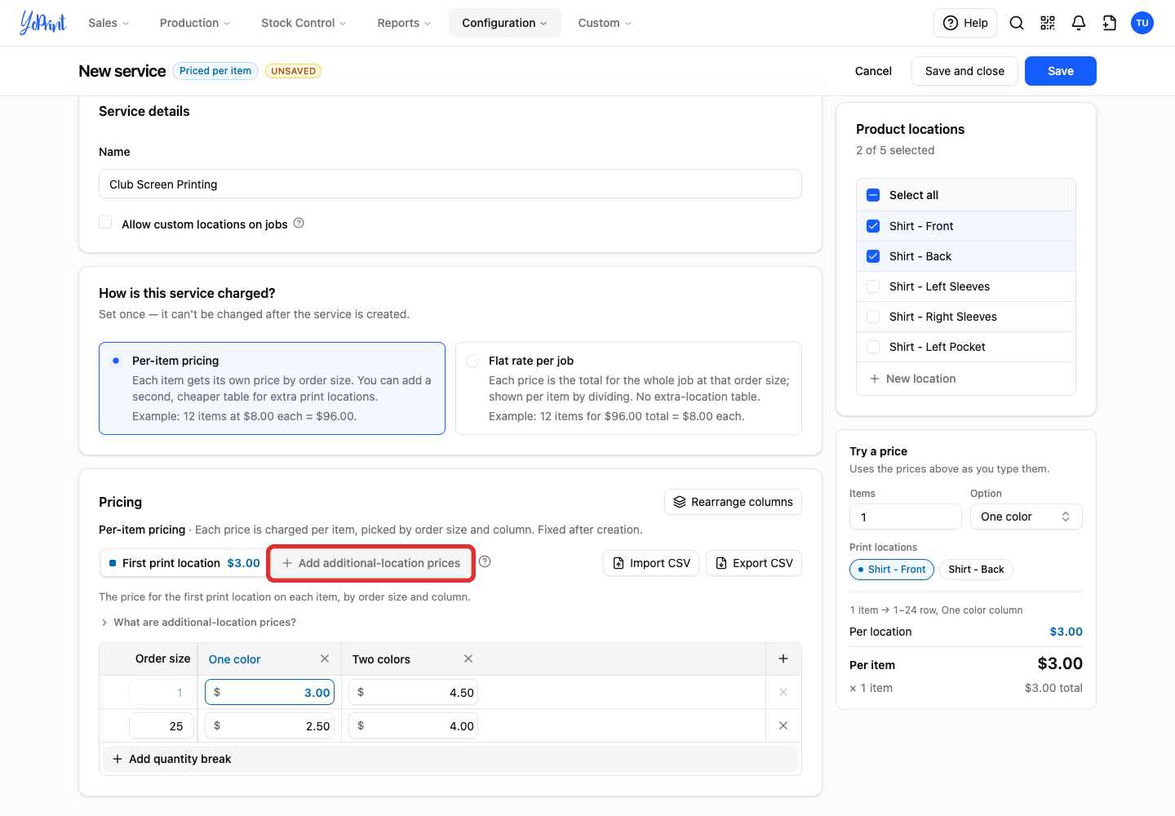
Task: Select Shirt - Back print location chip
Action: click(x=976, y=570)
